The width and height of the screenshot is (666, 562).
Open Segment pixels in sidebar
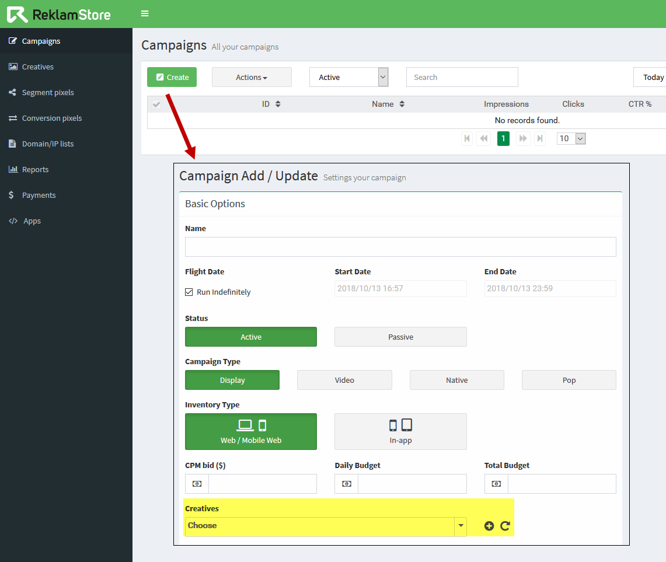48,92
